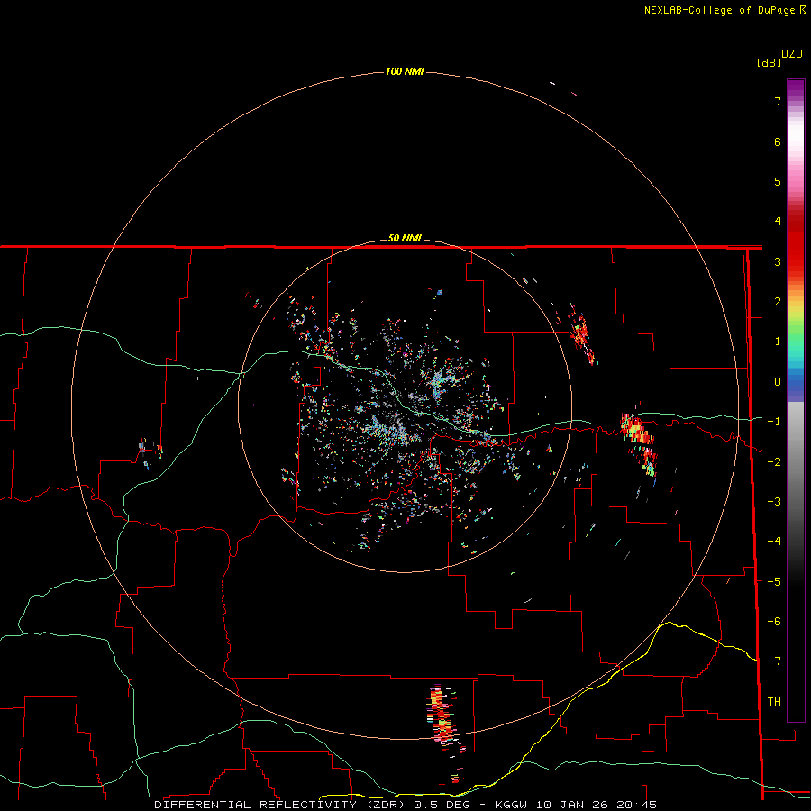Click the "DZD" legend title

tap(792, 54)
